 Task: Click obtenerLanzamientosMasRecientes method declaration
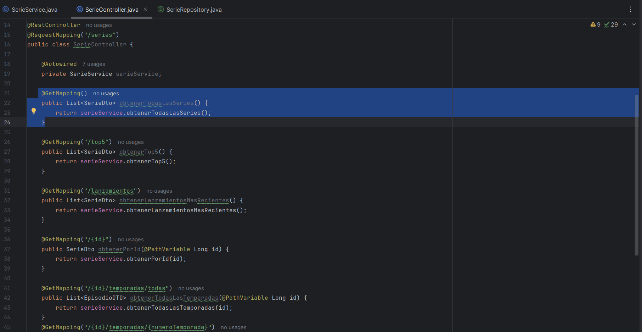(174, 200)
